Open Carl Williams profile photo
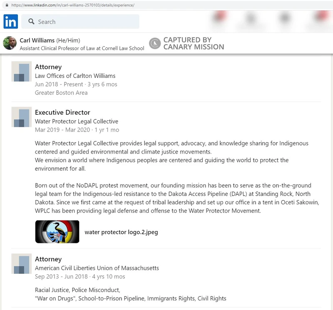 coord(10,43)
